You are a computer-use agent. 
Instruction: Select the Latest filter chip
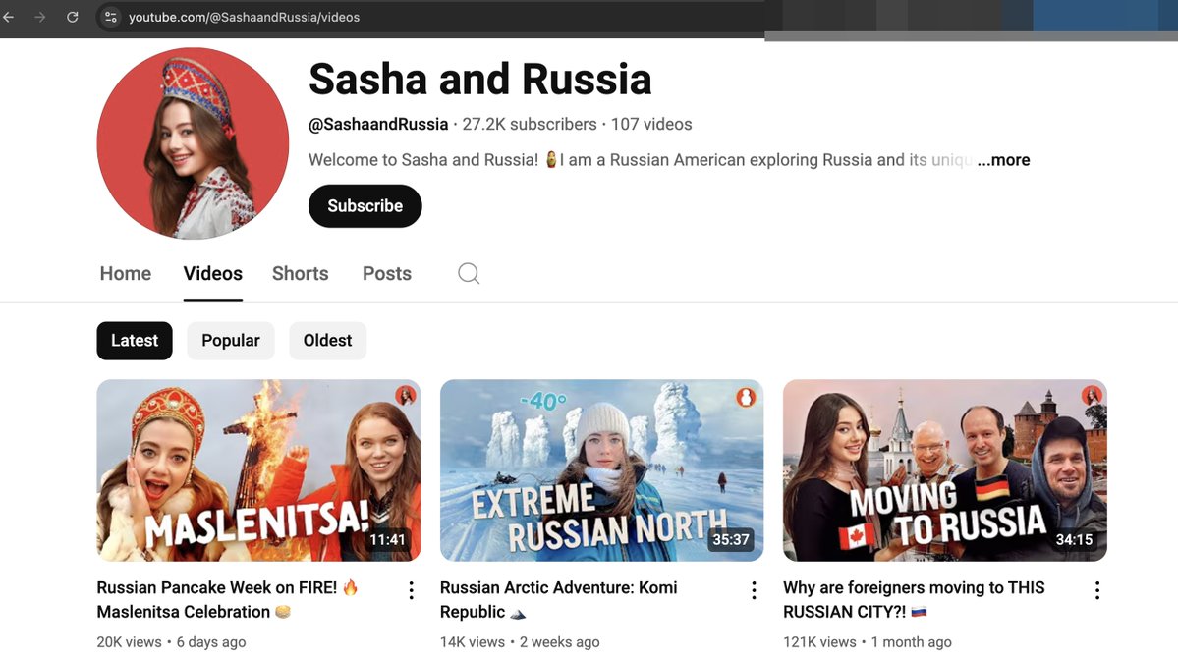coord(135,341)
